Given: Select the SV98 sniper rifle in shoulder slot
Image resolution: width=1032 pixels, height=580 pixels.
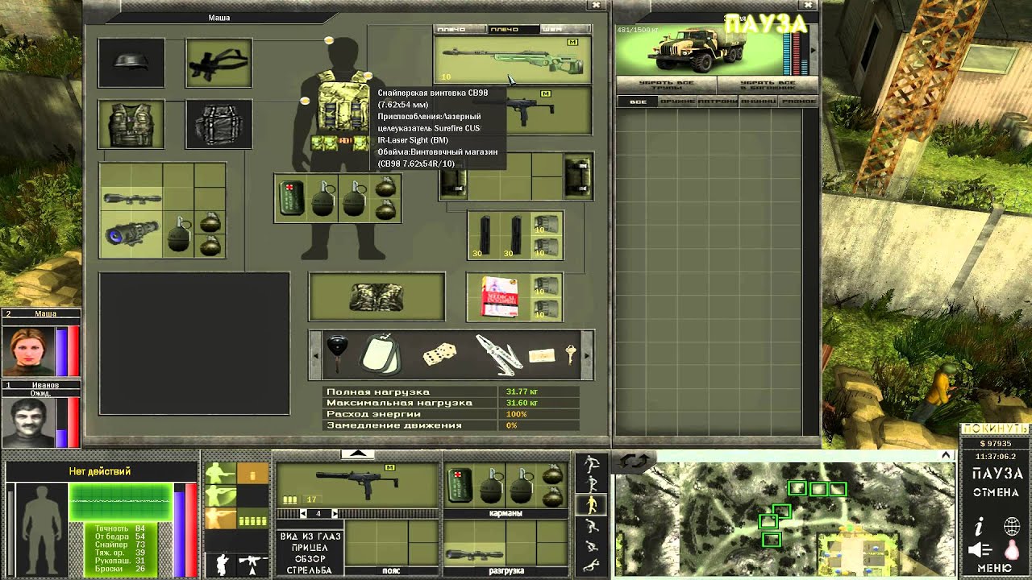Looking at the screenshot, I should [513, 60].
